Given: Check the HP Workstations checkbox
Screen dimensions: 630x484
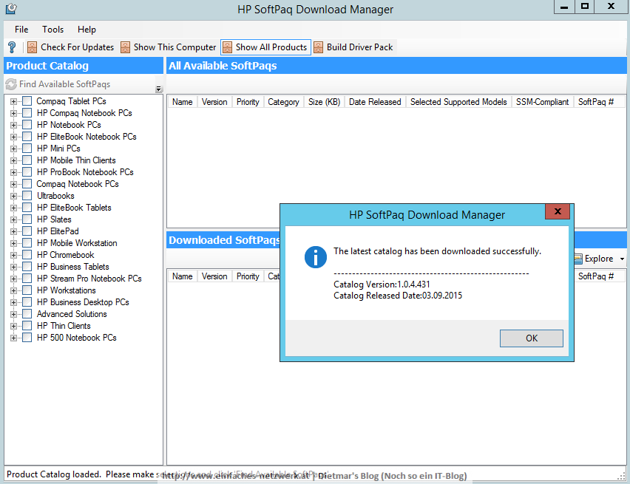Looking at the screenshot, I should [x=27, y=290].
